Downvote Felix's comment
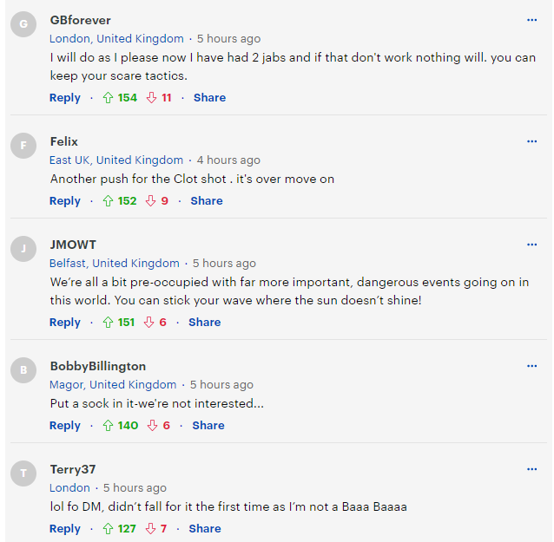The height and width of the screenshot is (542, 554). (151, 201)
